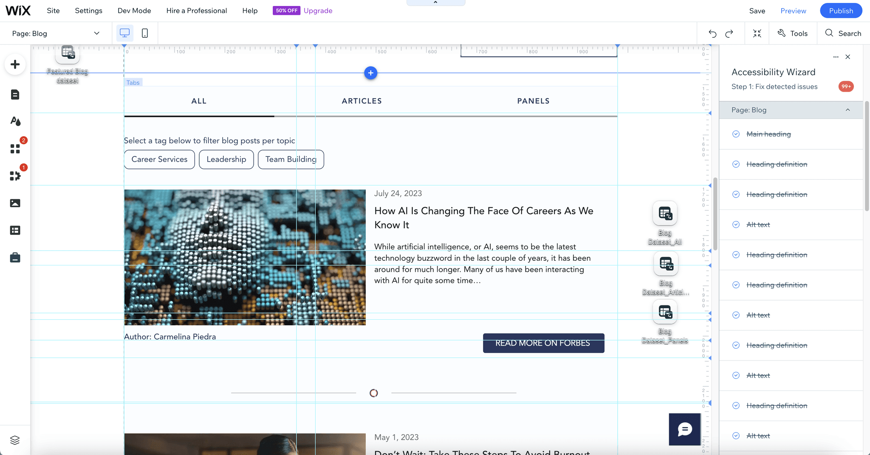Open the Site Design panel
Screen dimensions: 870x455
point(15,121)
